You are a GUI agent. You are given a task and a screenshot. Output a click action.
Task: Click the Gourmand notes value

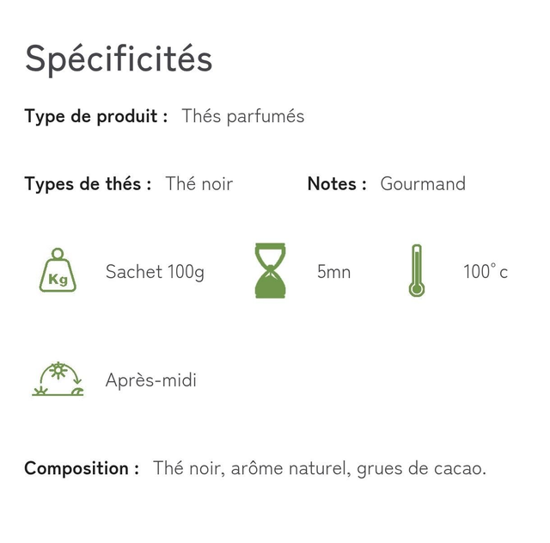[x=423, y=183]
